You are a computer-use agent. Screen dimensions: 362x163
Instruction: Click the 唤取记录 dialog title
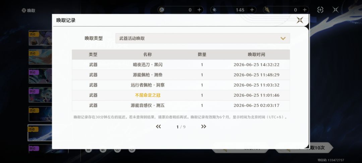point(66,20)
